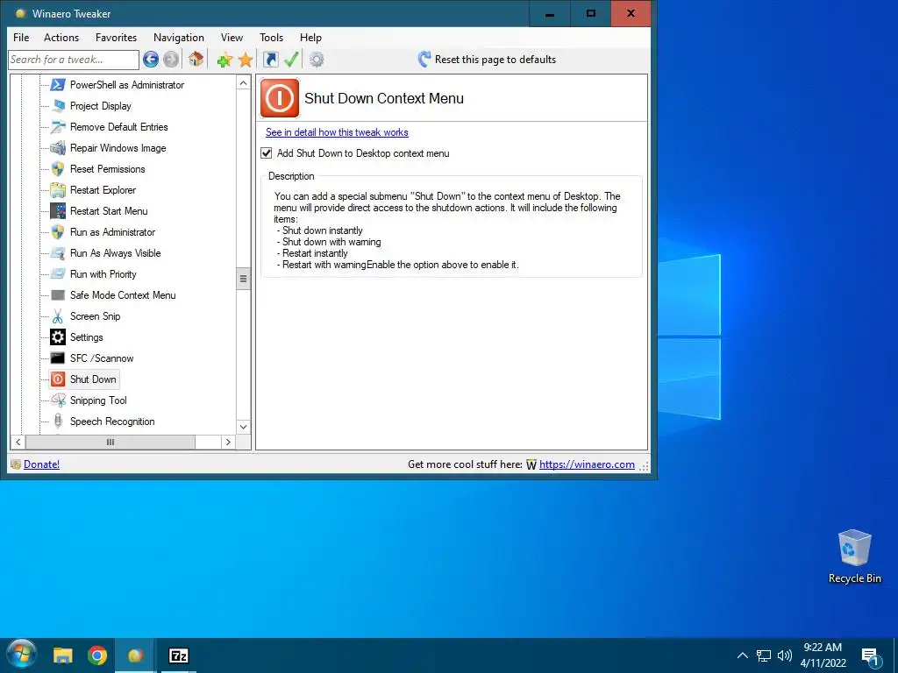The image size is (898, 673).
Task: Select Restart Explorer text in tree
Action: click(x=103, y=190)
